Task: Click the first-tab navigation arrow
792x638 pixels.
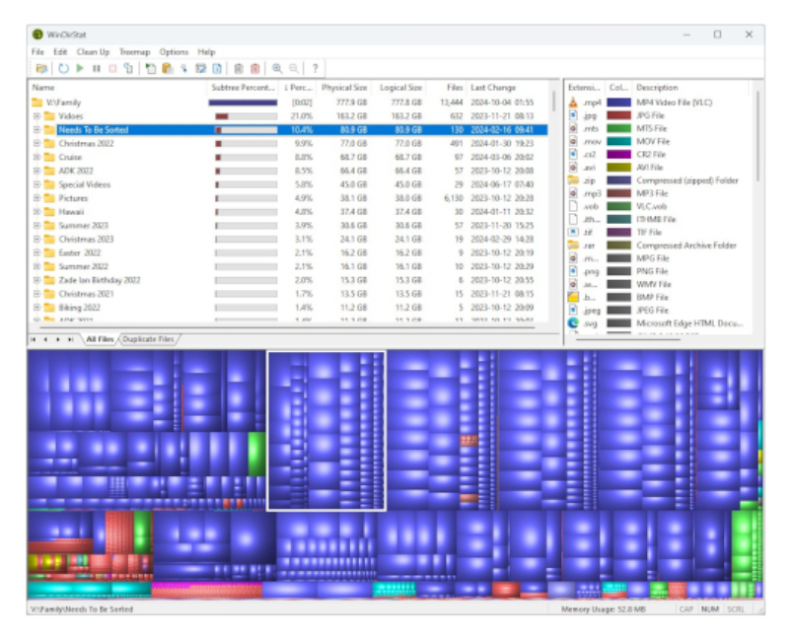Action: pos(34,339)
